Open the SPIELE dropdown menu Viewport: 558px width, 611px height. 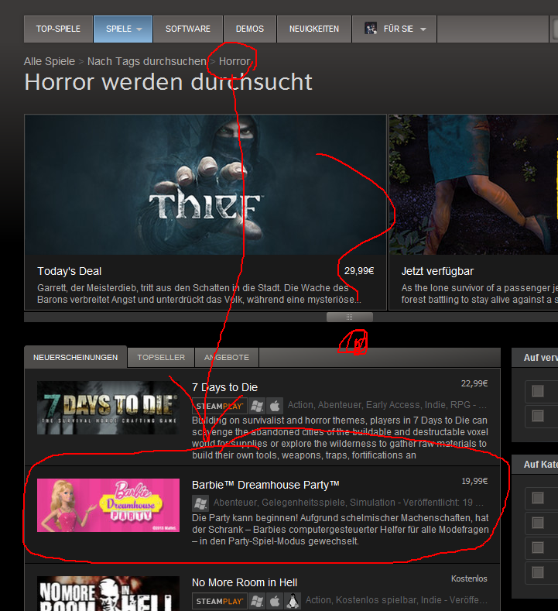click(123, 29)
